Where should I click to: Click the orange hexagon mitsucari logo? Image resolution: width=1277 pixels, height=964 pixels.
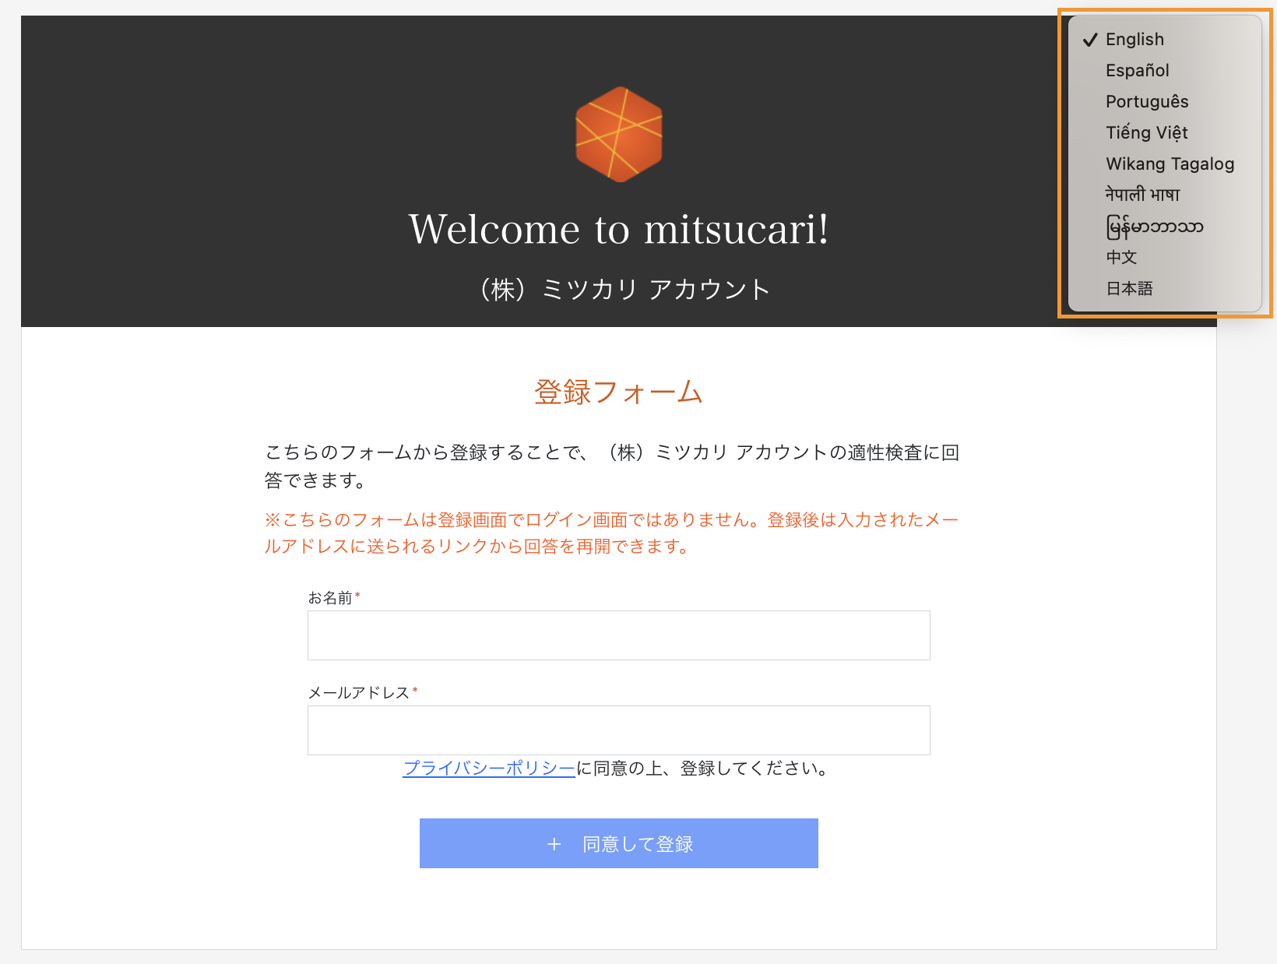point(619,134)
